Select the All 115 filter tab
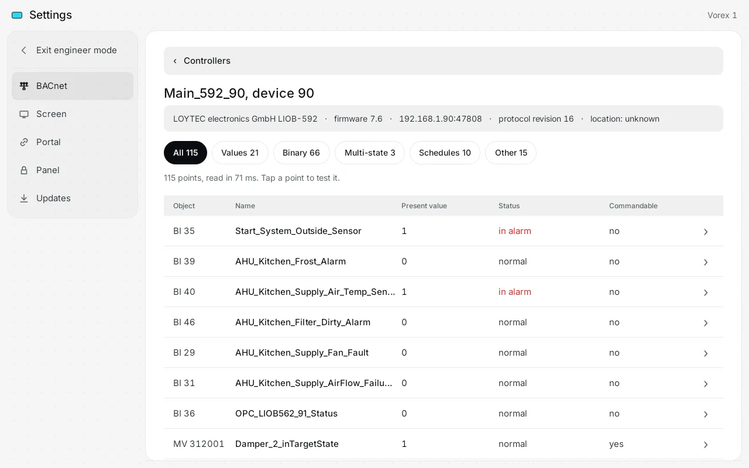Image resolution: width=749 pixels, height=468 pixels. click(x=185, y=153)
